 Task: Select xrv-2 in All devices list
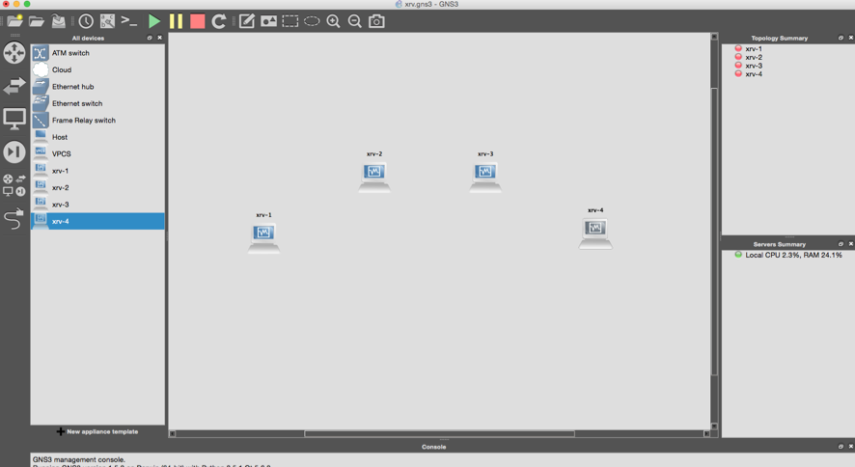(x=97, y=188)
